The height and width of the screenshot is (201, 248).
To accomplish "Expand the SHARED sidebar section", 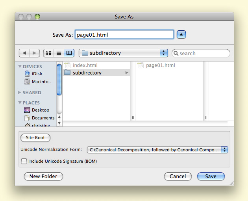I will [20, 93].
